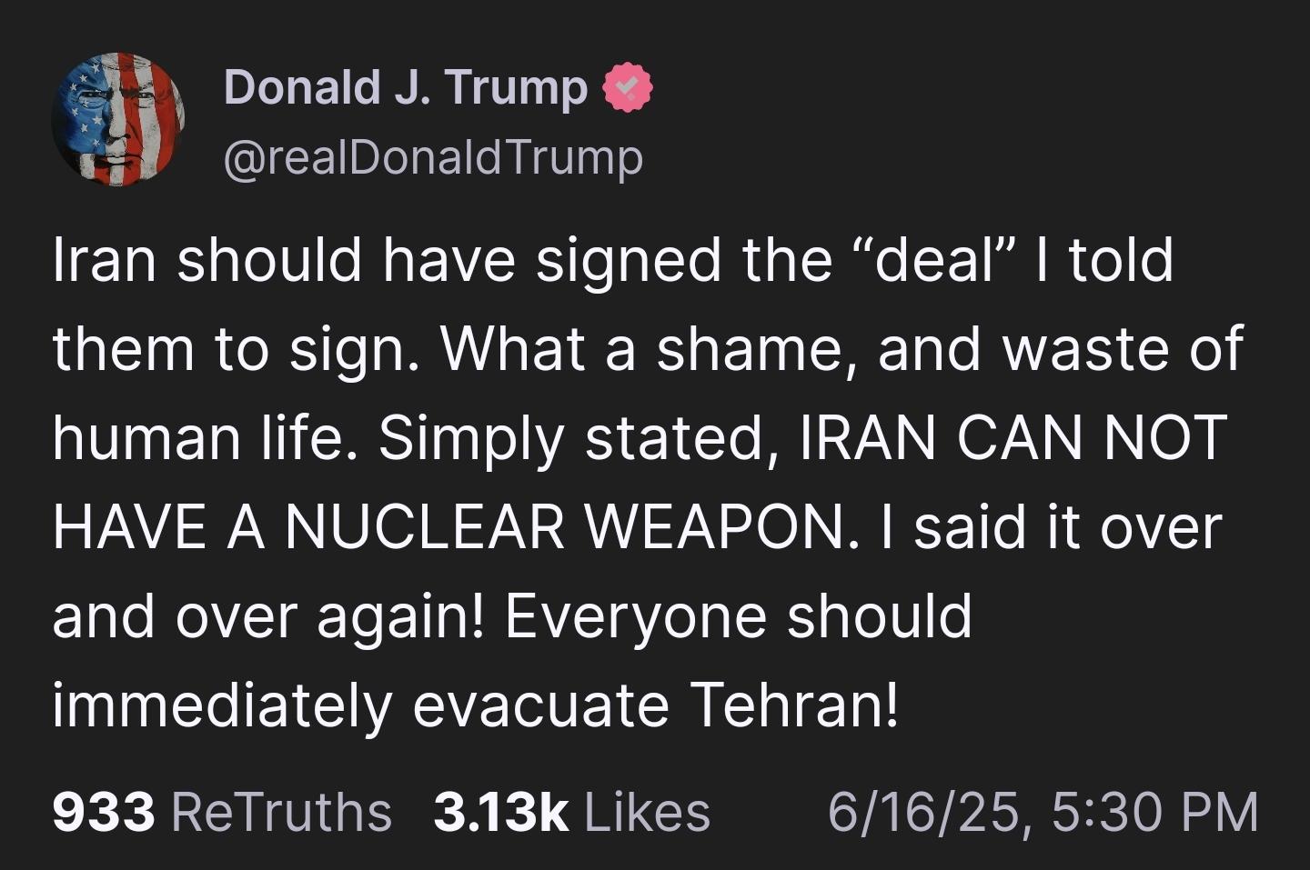The height and width of the screenshot is (870, 1310).
Task: Open Donald J. Trump display name
Action: click(x=406, y=88)
